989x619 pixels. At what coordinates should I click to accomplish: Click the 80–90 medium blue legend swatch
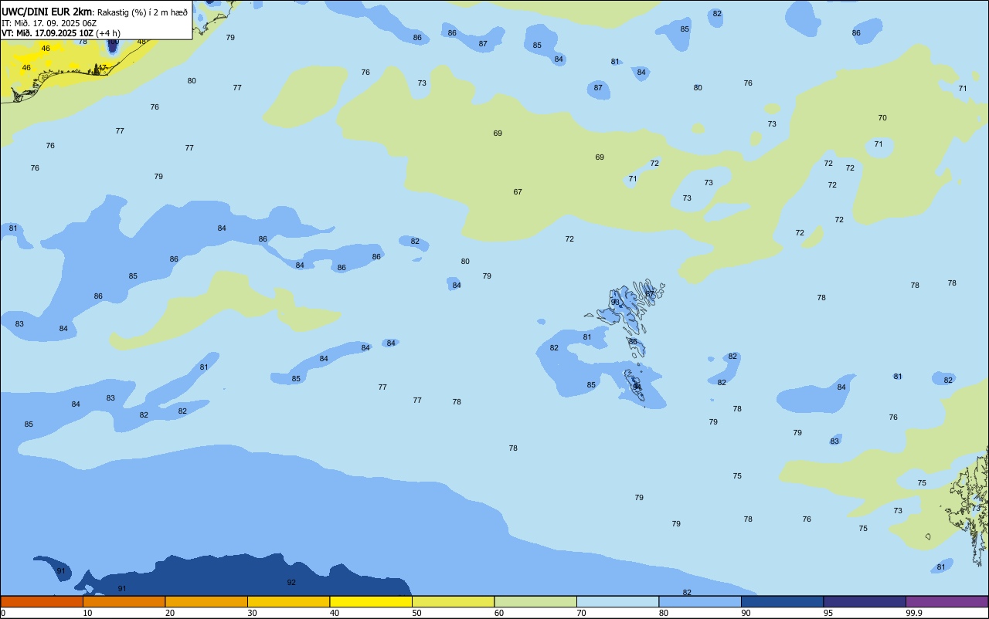pyautogui.click(x=700, y=601)
